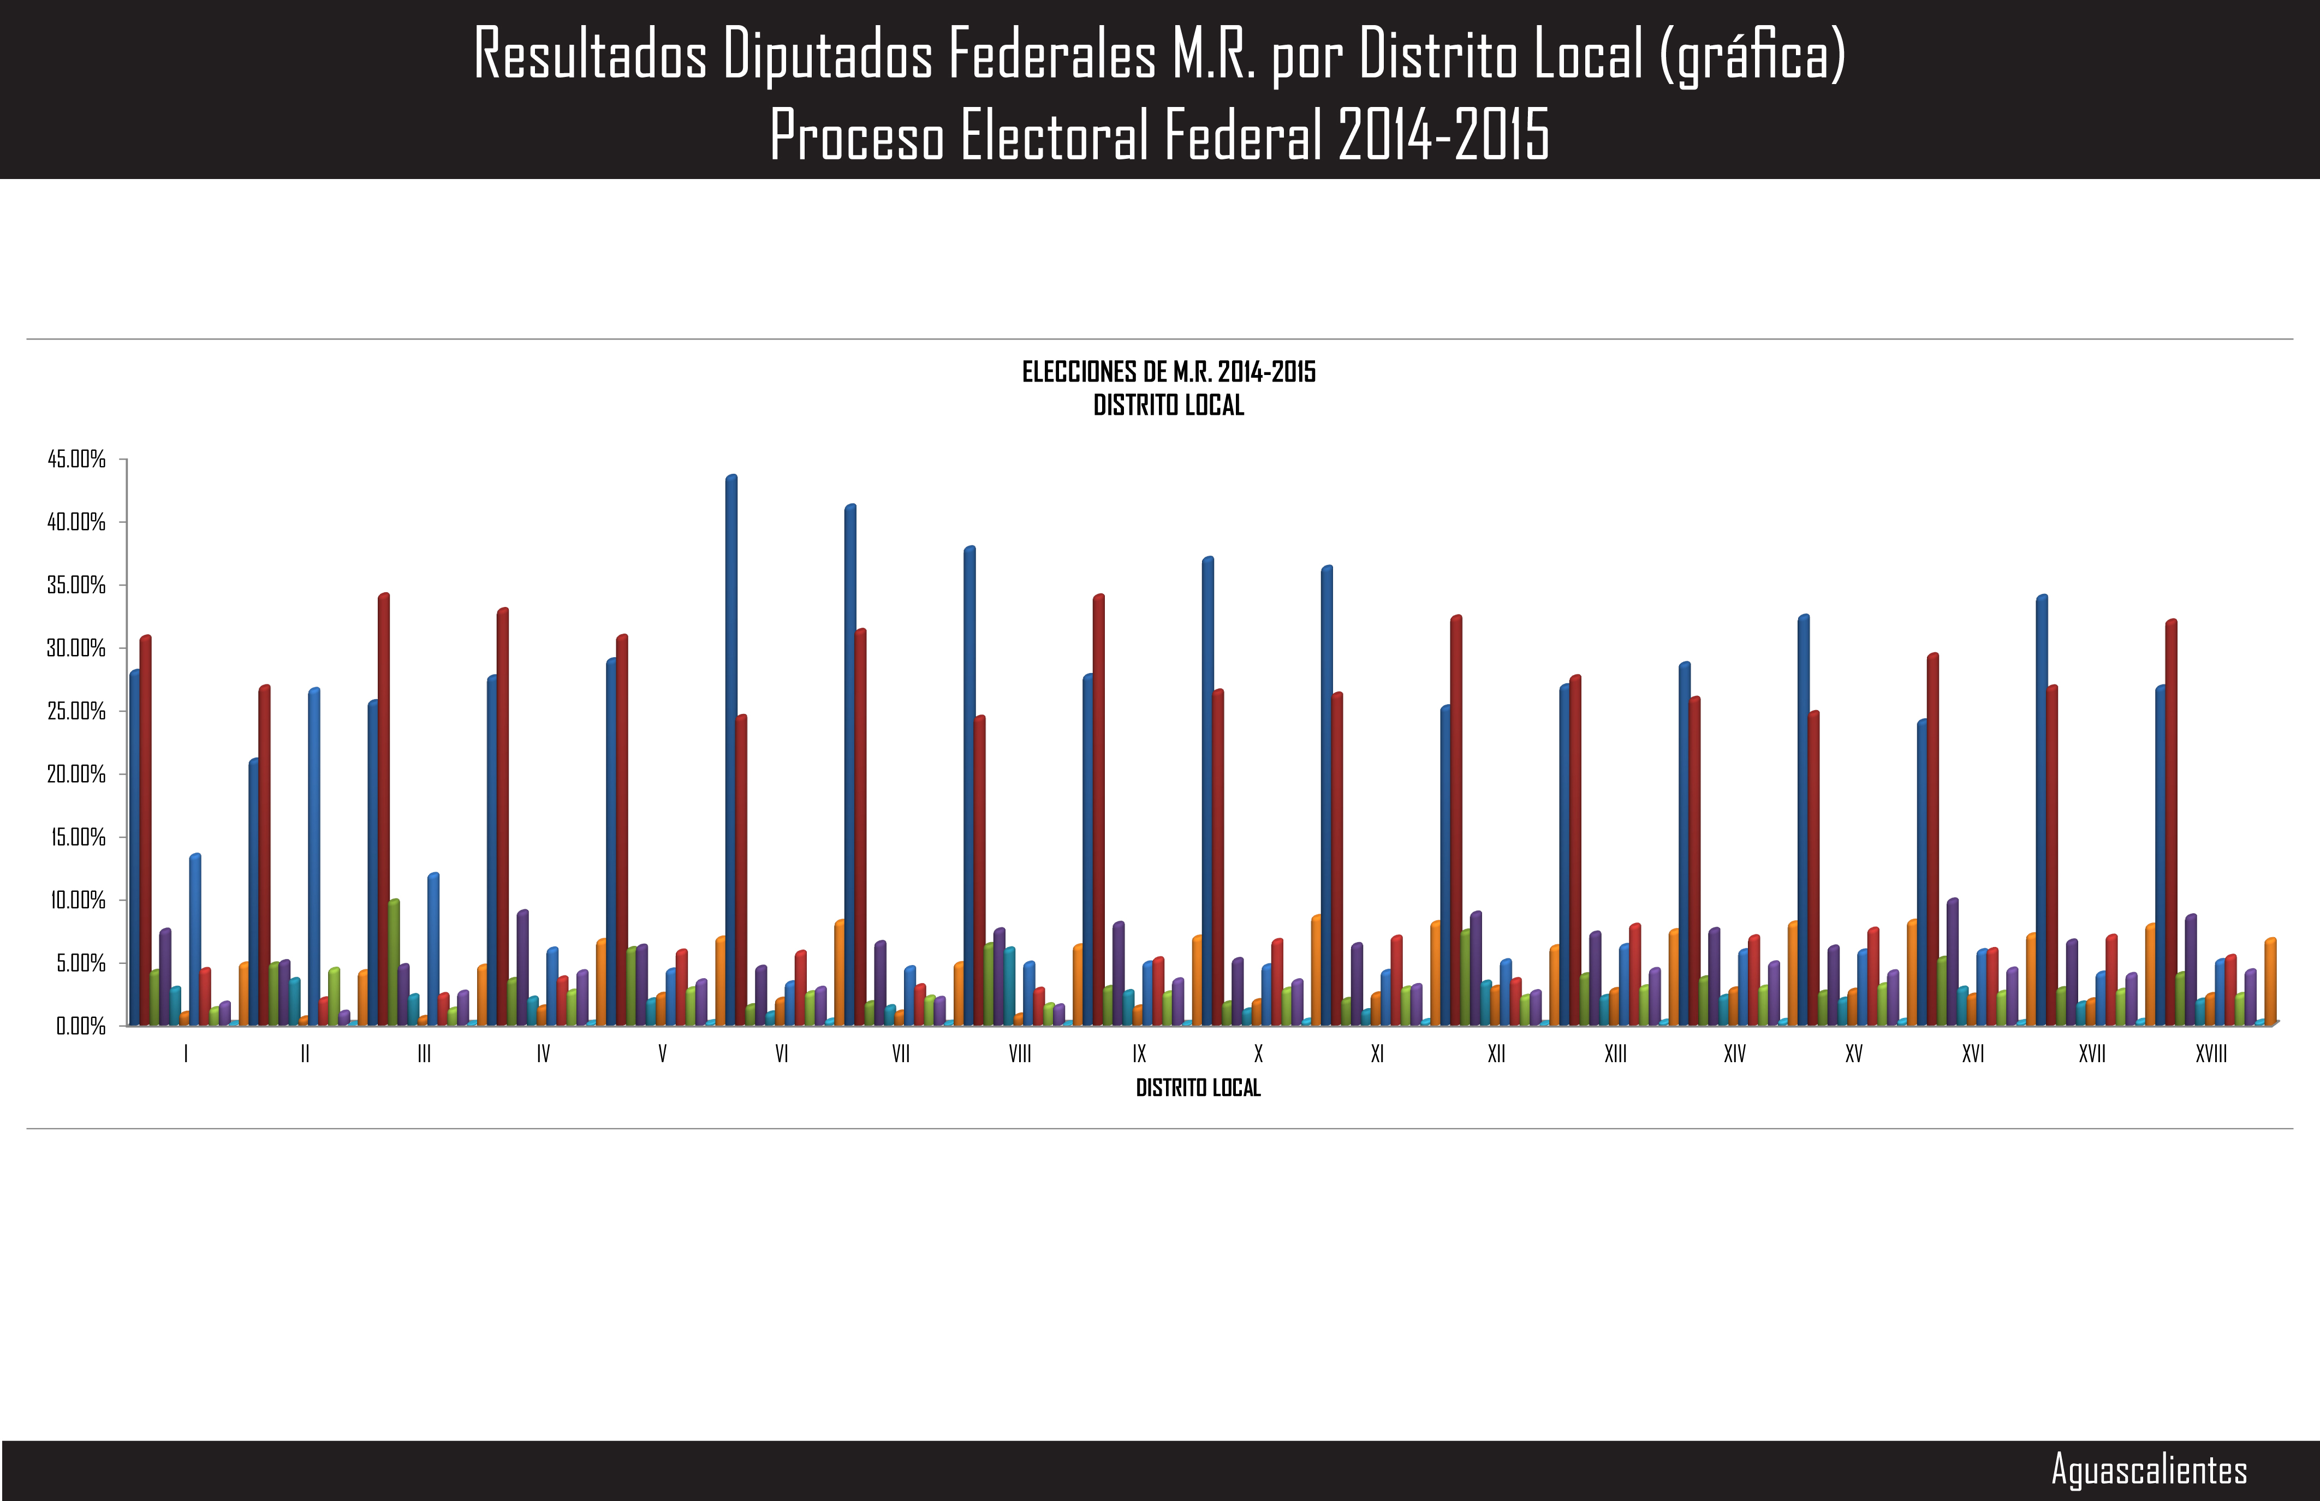Click the Aguascalientes footer text

[x=2150, y=1469]
